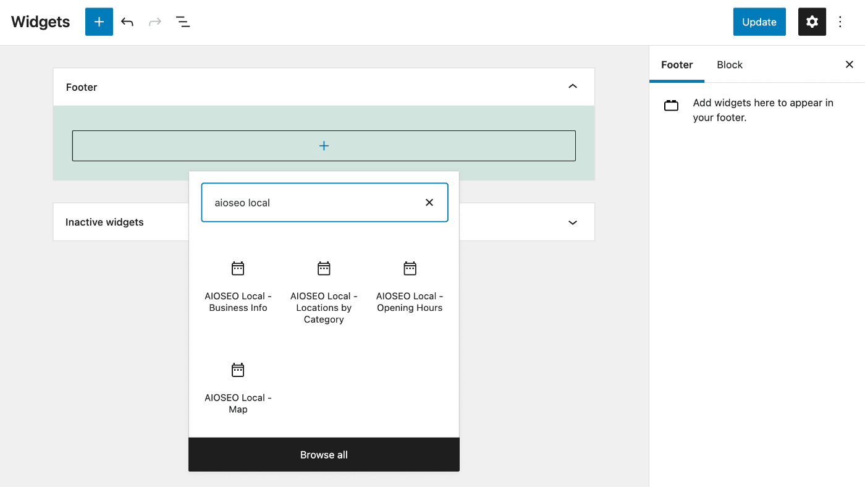
Task: Focus the block search field
Action: (324, 203)
